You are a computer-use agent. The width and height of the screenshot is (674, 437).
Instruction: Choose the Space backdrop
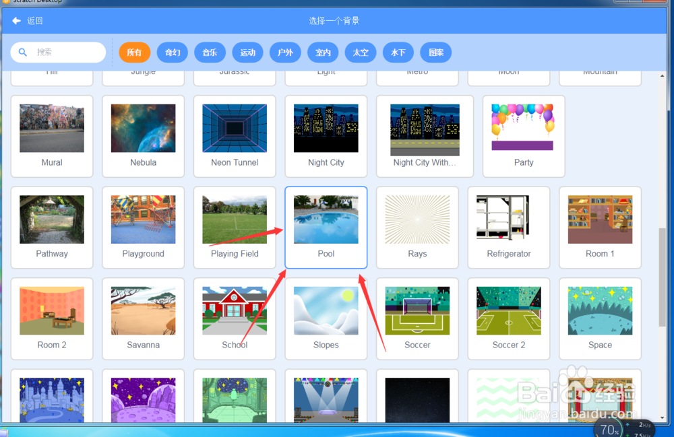(x=600, y=318)
